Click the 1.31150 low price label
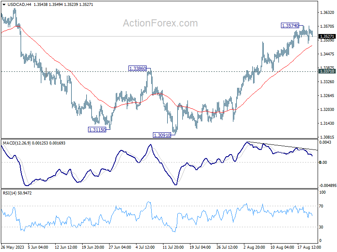 click(x=97, y=130)
